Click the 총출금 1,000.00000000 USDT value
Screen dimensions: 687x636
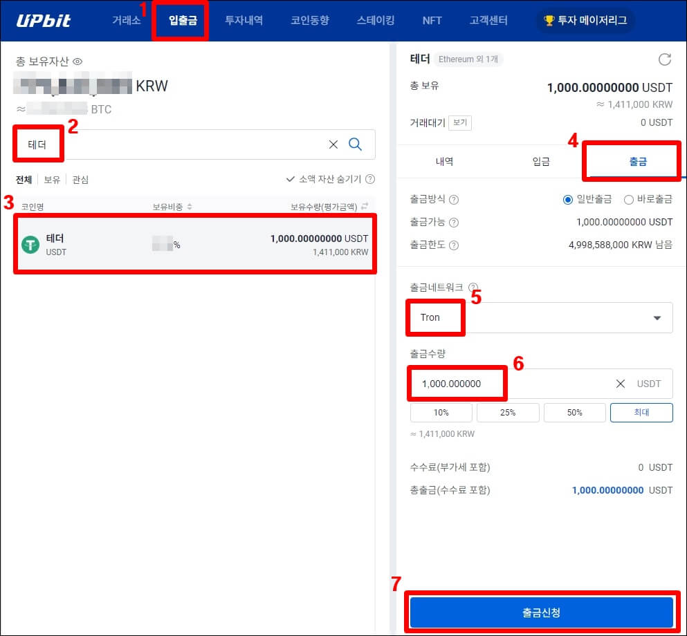[622, 490]
